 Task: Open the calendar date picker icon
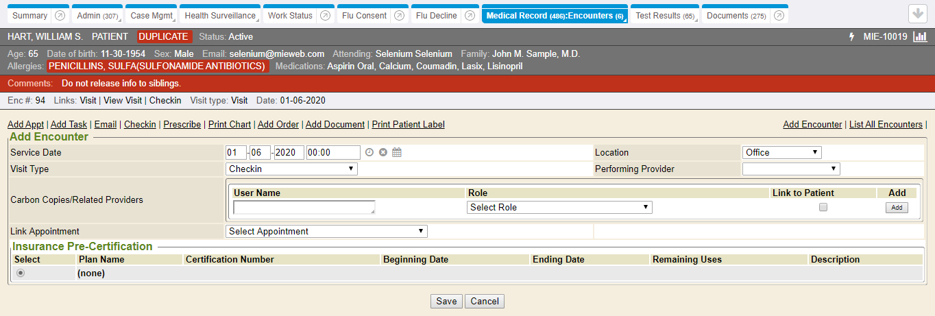coord(397,152)
